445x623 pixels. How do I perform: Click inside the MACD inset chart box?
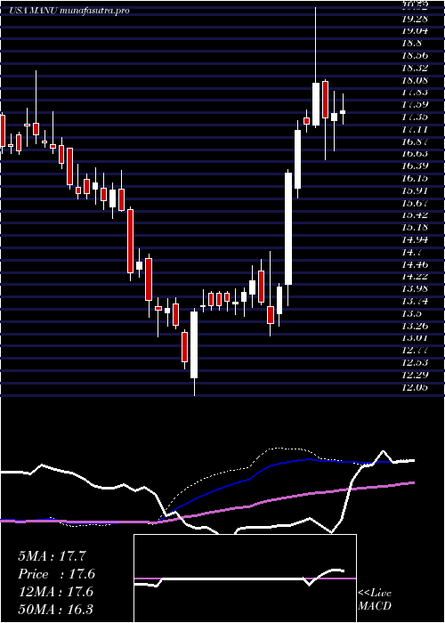(245, 578)
